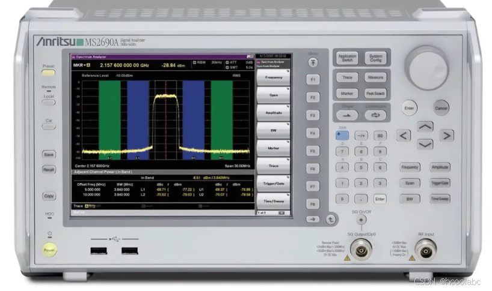Click the RBW indicator box on screen
The image size is (492, 291).
tap(194, 62)
